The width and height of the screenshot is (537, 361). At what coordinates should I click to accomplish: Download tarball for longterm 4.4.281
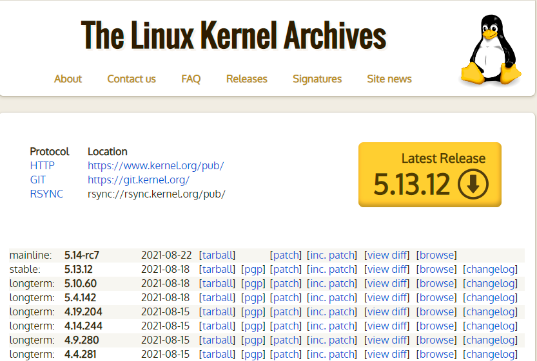point(217,355)
